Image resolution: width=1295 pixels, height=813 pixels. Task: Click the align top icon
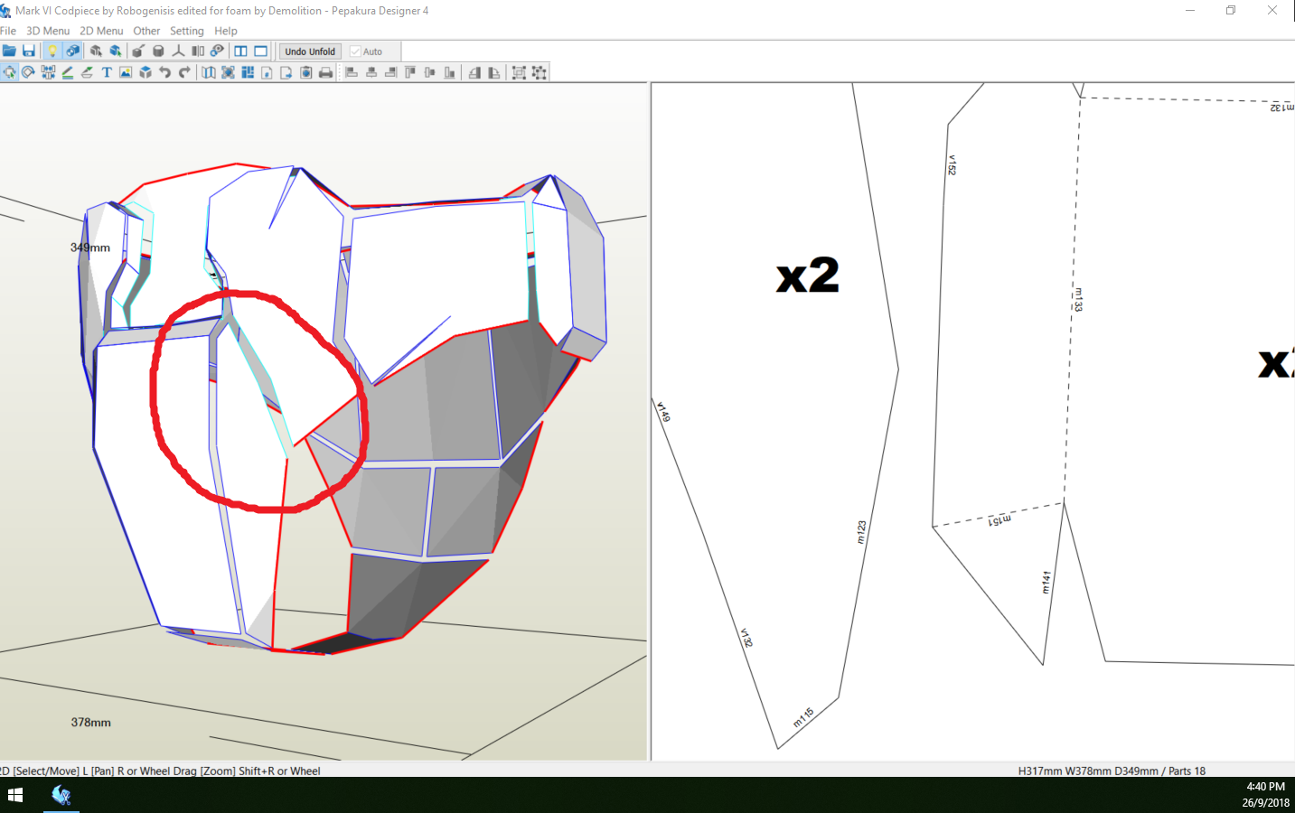click(410, 72)
